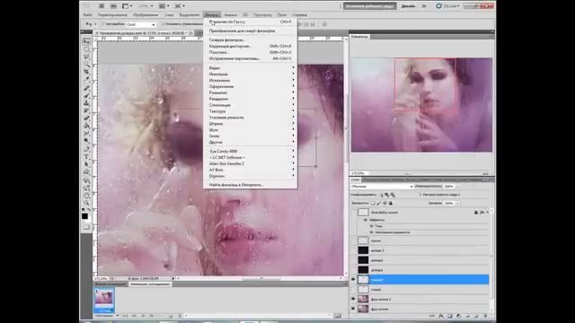Open the 'Eye Candy 4000' plugin submenu
This screenshot has width=575, height=323.
click(x=250, y=152)
